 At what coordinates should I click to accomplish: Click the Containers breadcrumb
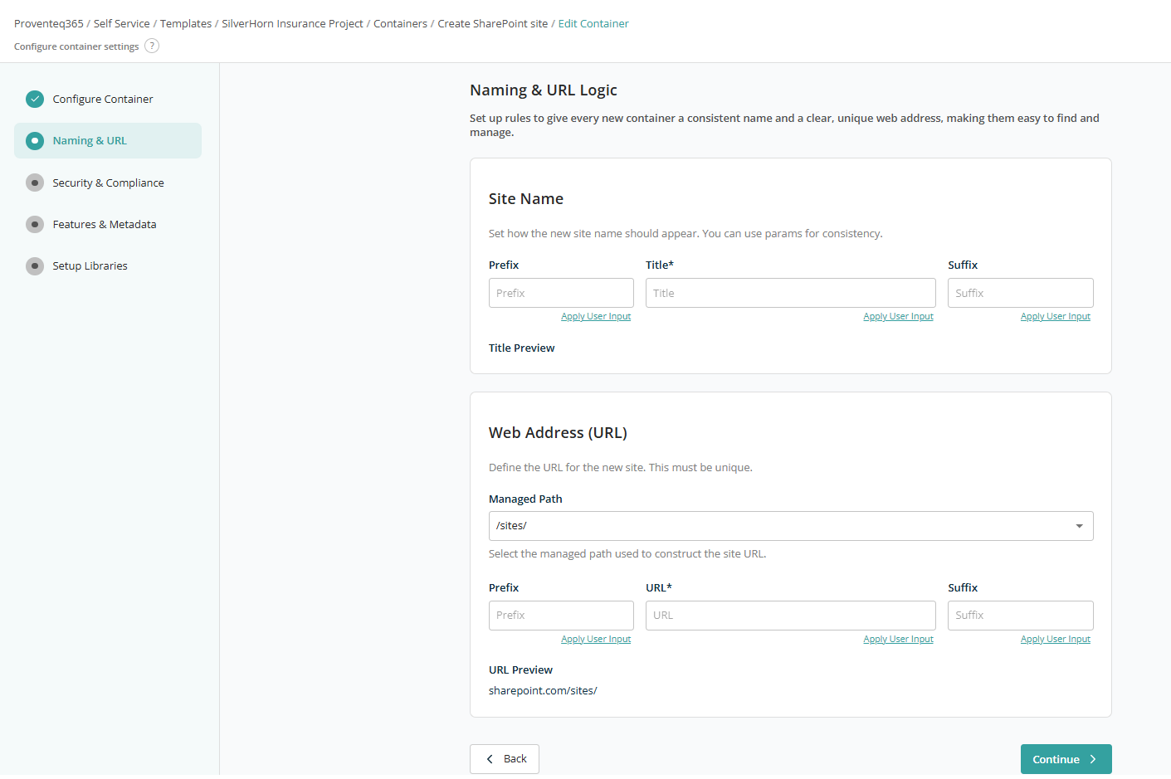(400, 23)
